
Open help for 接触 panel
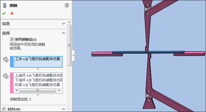click(67, 5)
